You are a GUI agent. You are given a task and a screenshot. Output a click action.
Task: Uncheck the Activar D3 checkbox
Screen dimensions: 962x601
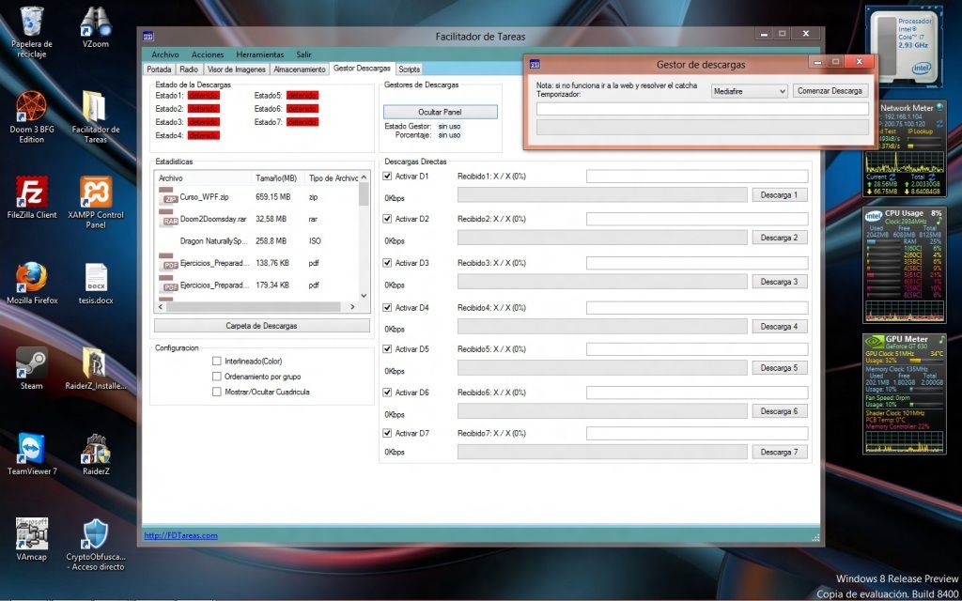[387, 263]
